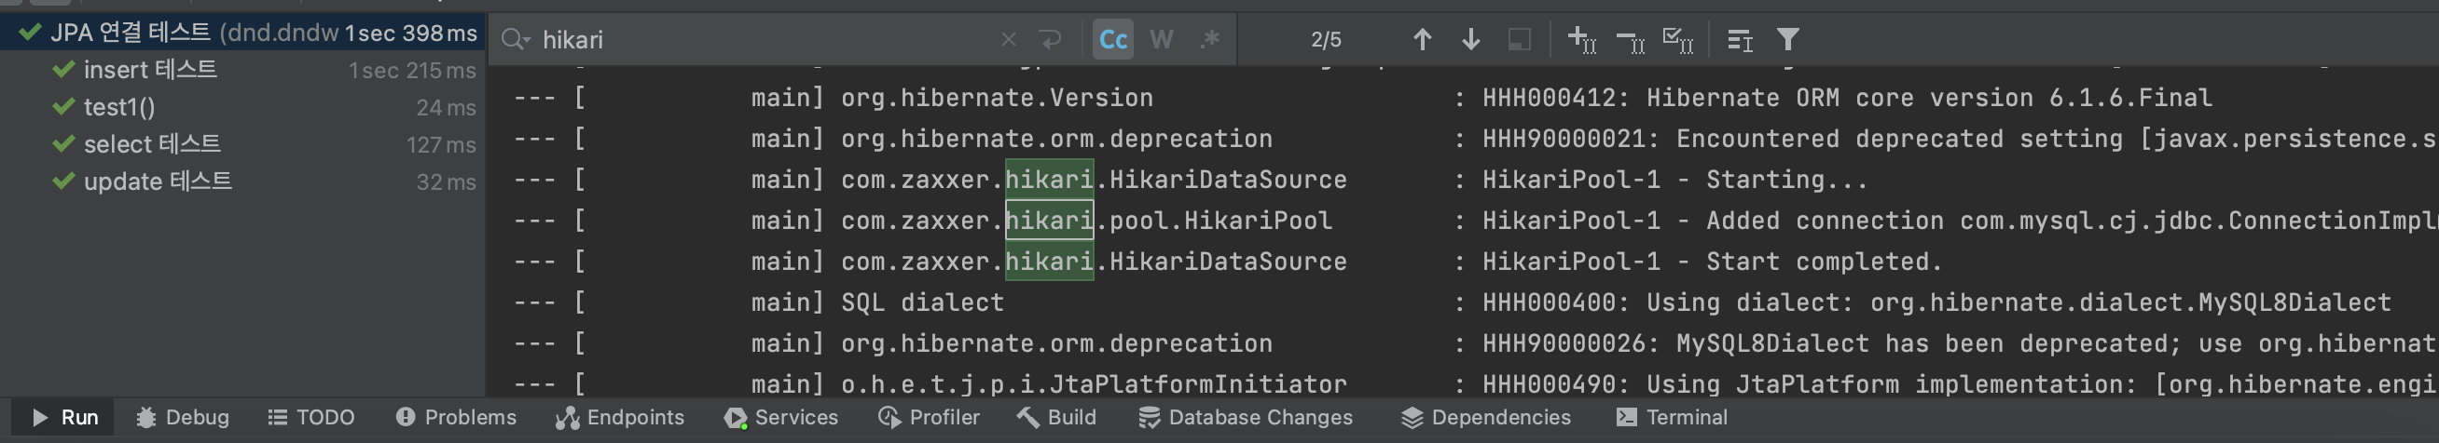Toggle Regex (.*) search option
The width and height of the screenshot is (2439, 443).
pyautogui.click(x=1209, y=40)
